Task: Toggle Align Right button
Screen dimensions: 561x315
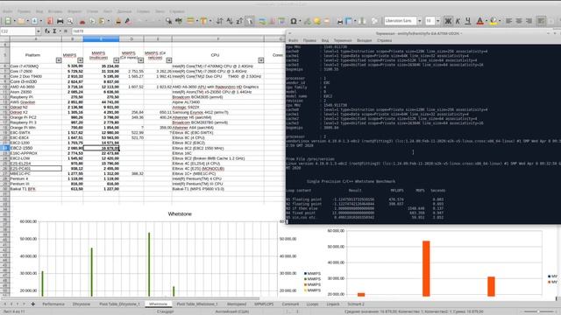Action: 529,21
